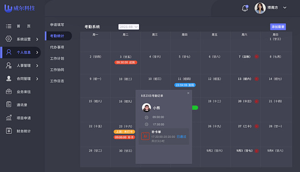Click the red holiday marker on 27 (二十)
The height and width of the screenshot is (172, 300).
[257, 126]
